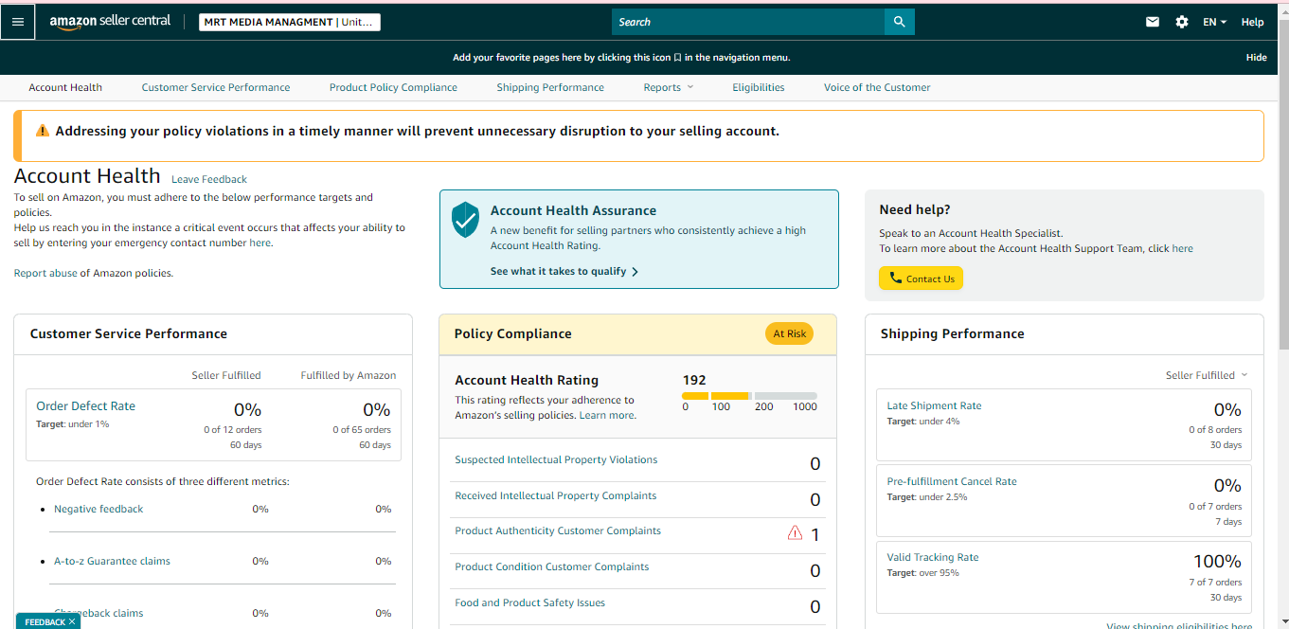
Task: Click Learn more about Account Health Rating
Action: [x=607, y=416]
